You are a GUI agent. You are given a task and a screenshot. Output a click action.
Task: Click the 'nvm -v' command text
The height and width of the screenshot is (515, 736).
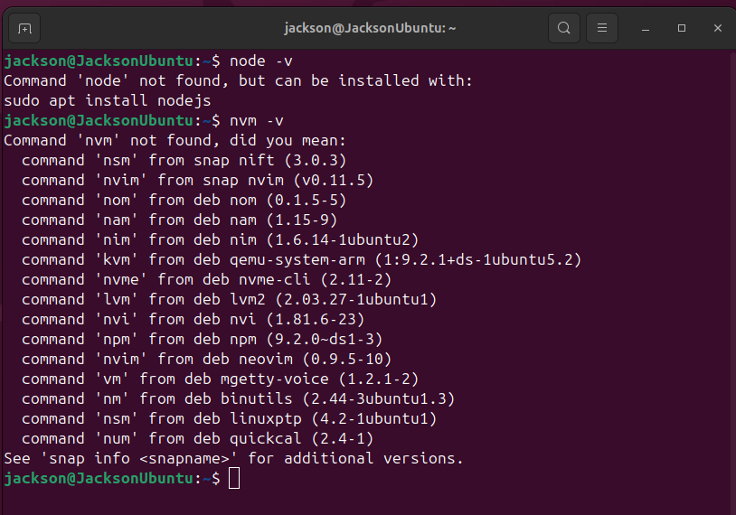coord(256,120)
